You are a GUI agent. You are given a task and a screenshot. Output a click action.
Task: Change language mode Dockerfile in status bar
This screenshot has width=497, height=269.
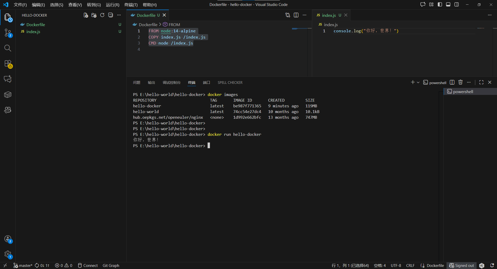point(435,265)
